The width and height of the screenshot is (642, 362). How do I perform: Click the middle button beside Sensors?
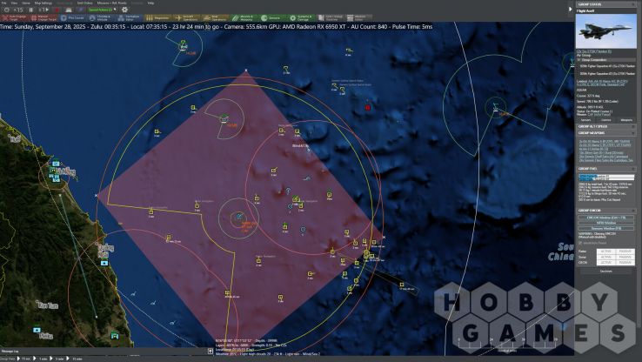click(x=606, y=120)
